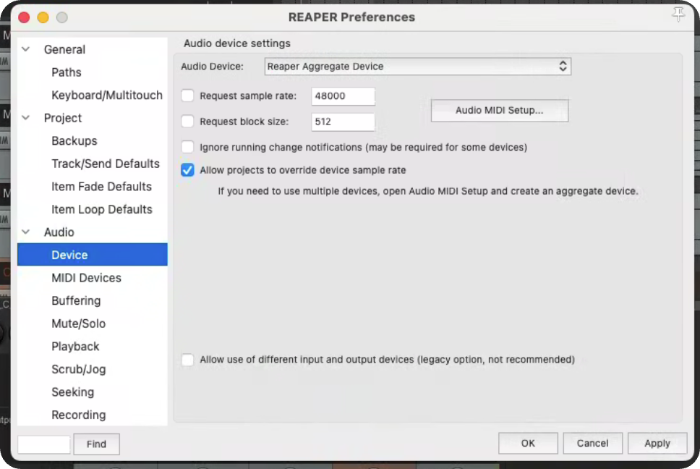Select Audio in the preferences tree
700x469 pixels.
coord(59,232)
